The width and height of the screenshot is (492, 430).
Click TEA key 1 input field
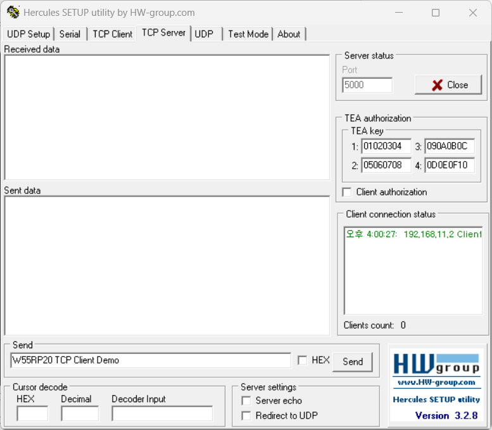(x=386, y=147)
